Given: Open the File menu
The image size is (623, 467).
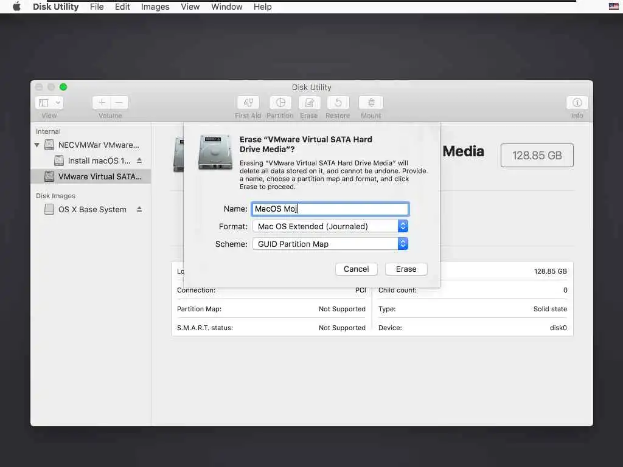Looking at the screenshot, I should [x=97, y=7].
